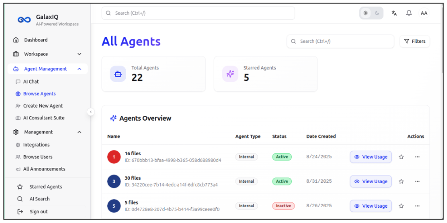View Usage for 16 files agent
The width and height of the screenshot is (447, 223).
coord(371,157)
